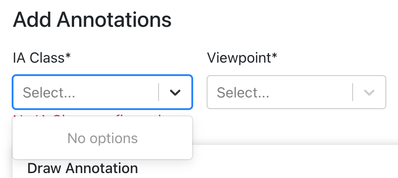398x178 pixels.
Task: Click the No options message
Action: coord(102,138)
